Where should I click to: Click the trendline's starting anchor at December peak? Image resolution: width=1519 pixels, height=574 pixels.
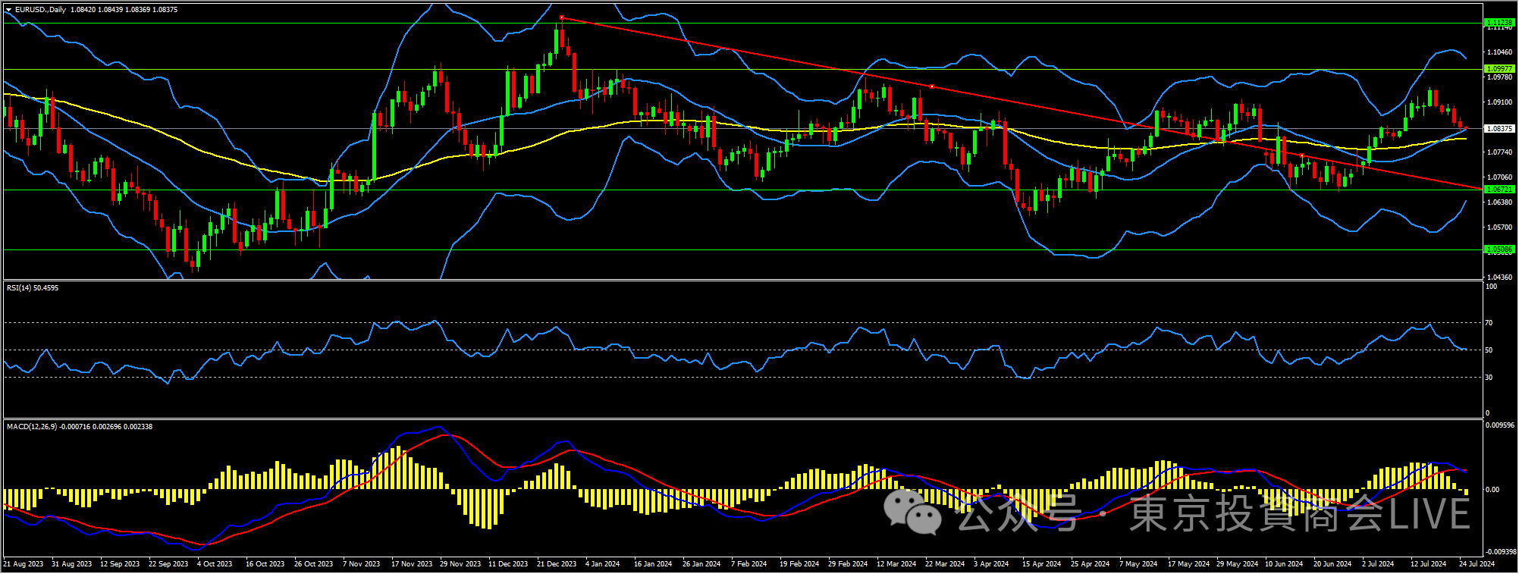[561, 17]
